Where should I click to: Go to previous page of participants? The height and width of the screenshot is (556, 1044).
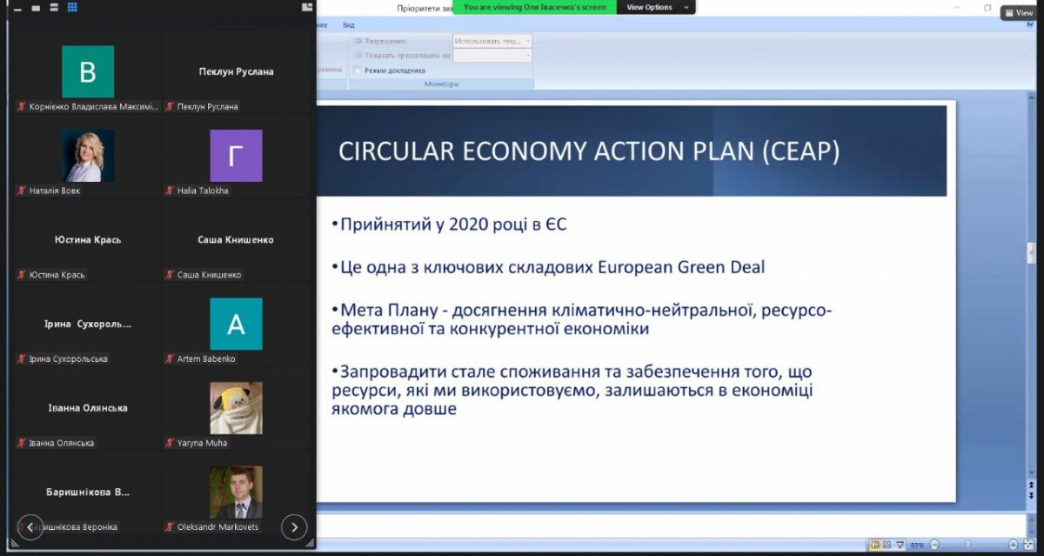pos(30,526)
